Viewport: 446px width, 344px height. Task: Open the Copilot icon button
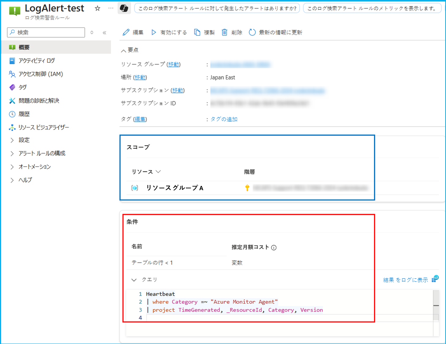[x=124, y=8]
